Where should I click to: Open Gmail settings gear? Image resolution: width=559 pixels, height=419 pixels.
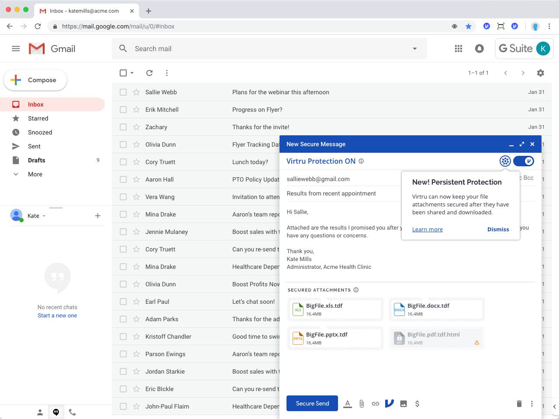coord(541,73)
